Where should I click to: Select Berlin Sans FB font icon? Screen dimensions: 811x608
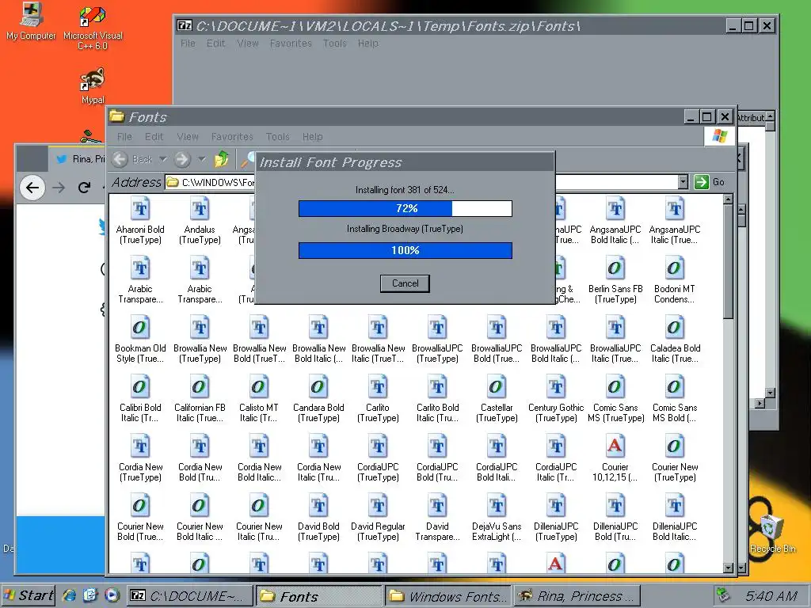[x=615, y=268]
